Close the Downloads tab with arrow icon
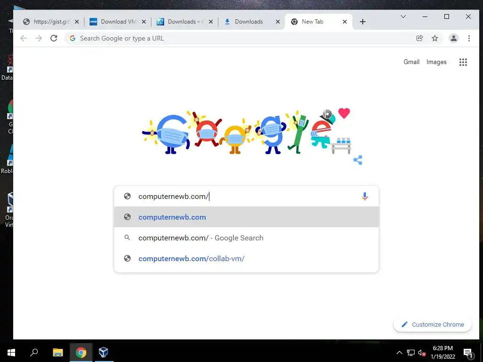This screenshot has width=483, height=362. point(277,22)
